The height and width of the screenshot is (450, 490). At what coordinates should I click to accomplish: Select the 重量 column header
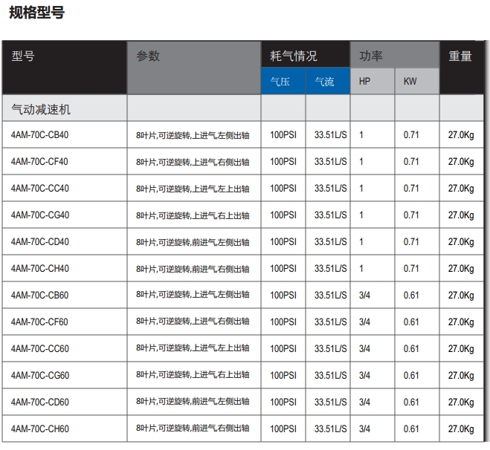tap(460, 56)
